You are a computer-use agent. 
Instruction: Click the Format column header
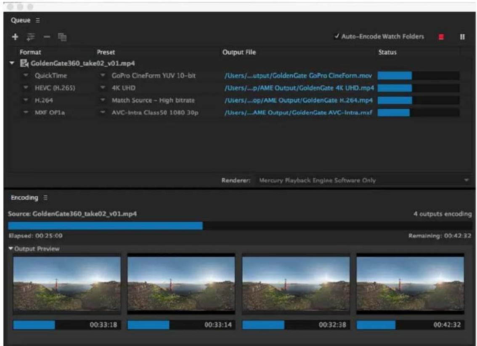[30, 52]
